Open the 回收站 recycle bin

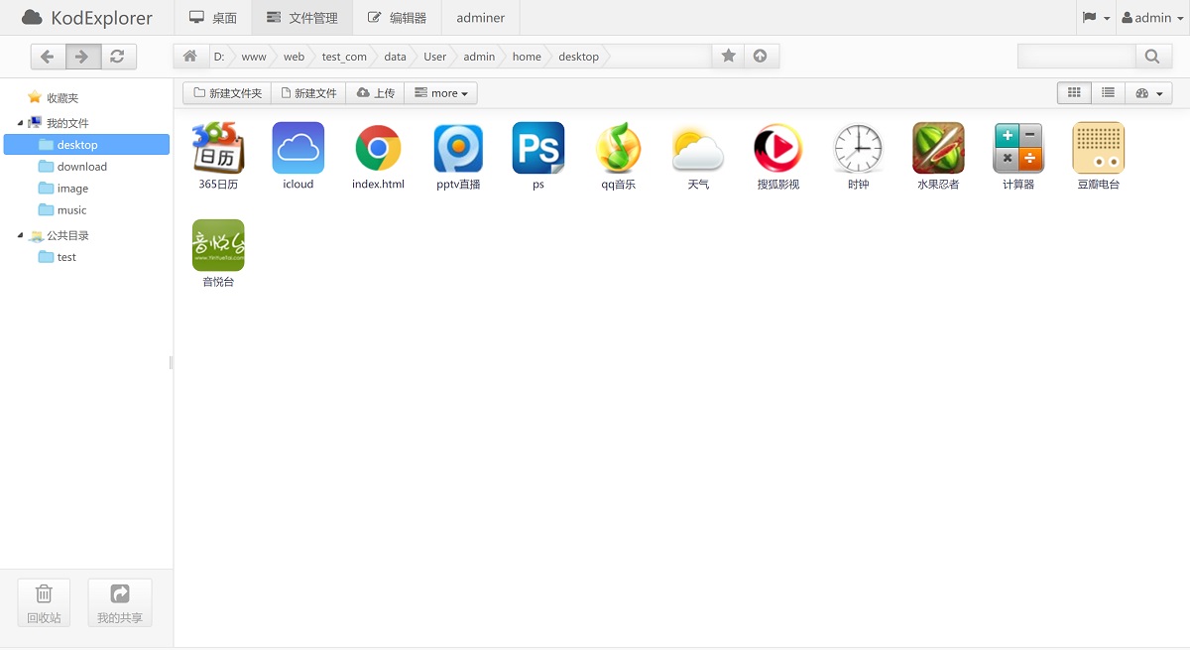coord(44,603)
